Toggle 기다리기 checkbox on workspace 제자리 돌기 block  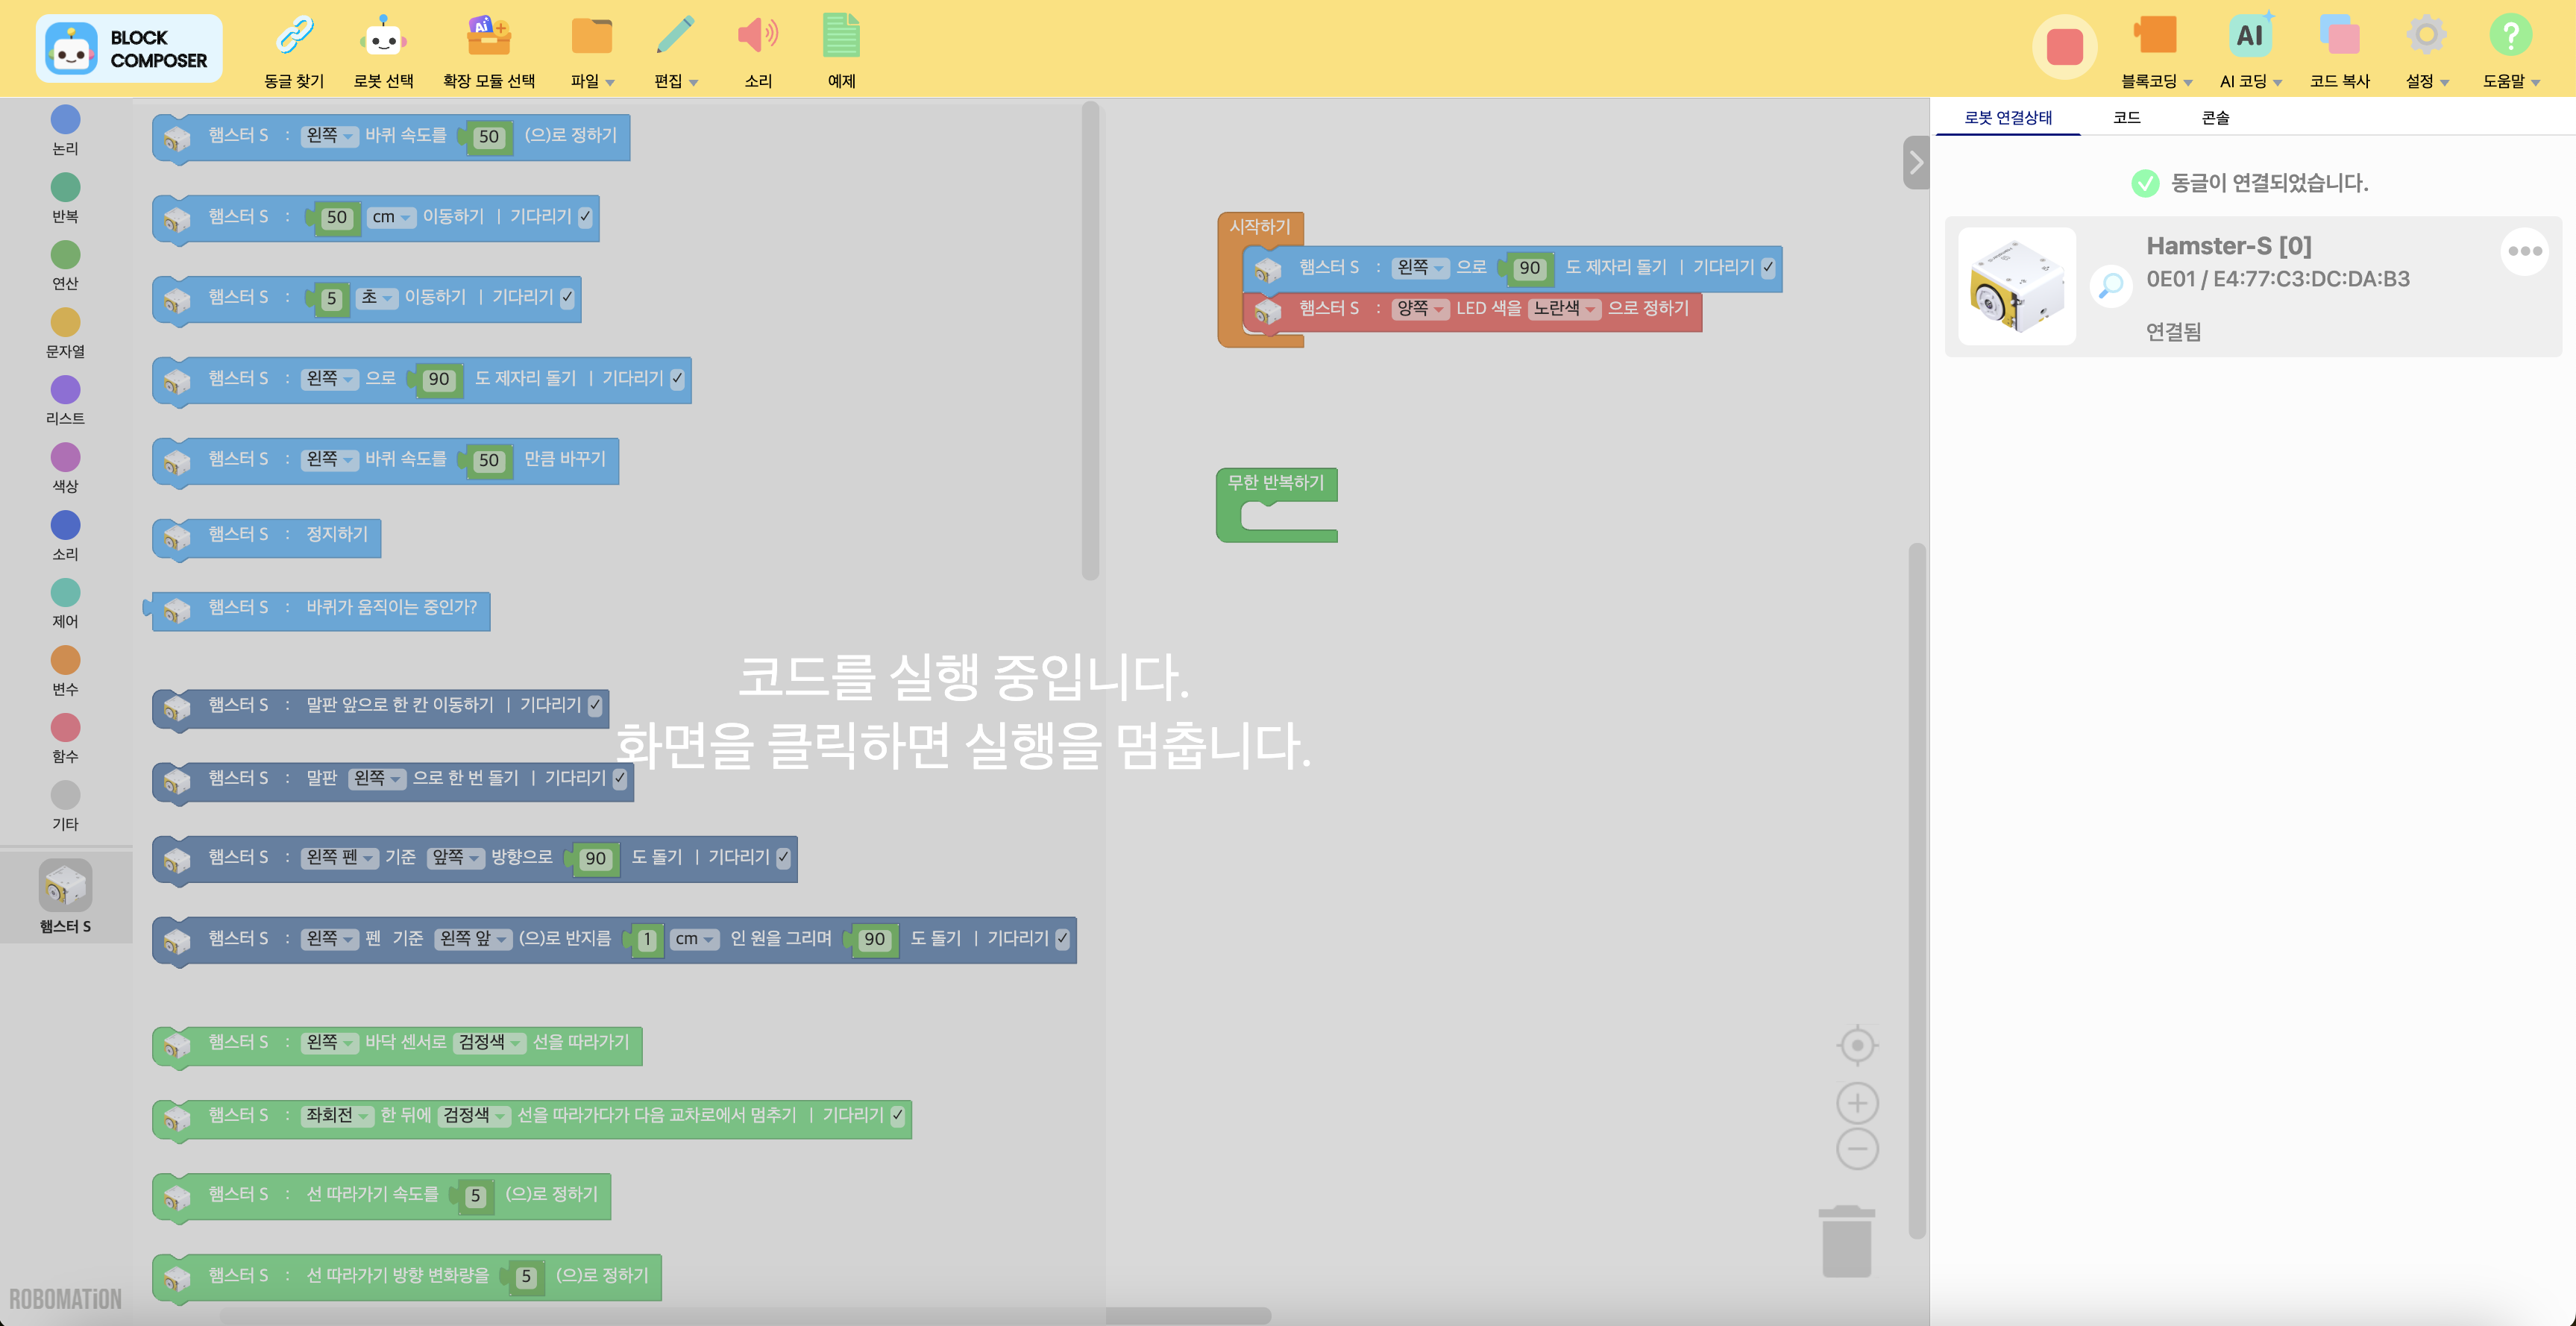1768,268
